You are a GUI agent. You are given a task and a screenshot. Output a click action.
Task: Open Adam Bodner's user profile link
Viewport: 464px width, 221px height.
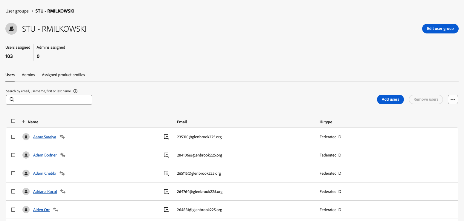pyautogui.click(x=45, y=155)
